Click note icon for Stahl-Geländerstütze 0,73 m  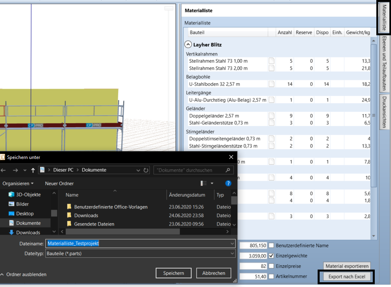(x=272, y=122)
